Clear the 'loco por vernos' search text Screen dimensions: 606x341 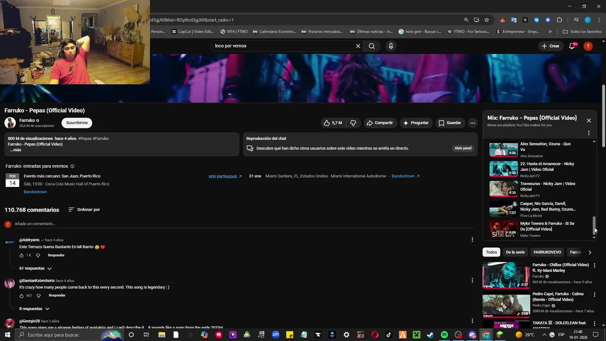point(358,46)
